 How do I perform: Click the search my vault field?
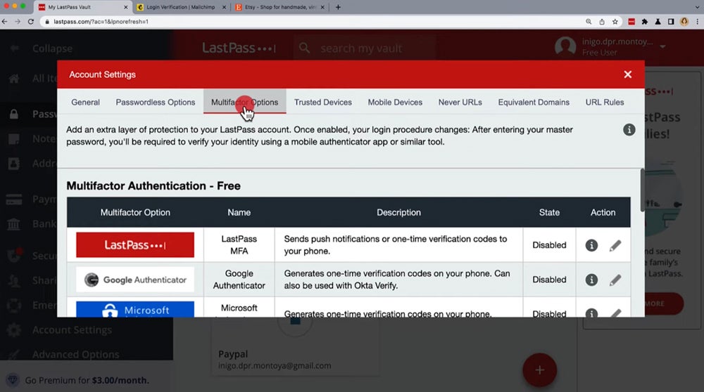tap(361, 48)
